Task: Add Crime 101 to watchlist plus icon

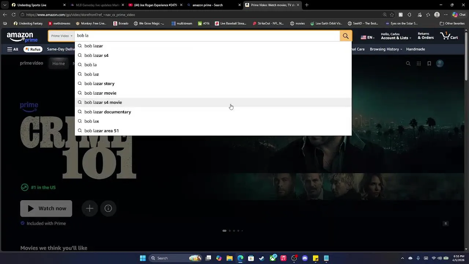Action: 89,208
